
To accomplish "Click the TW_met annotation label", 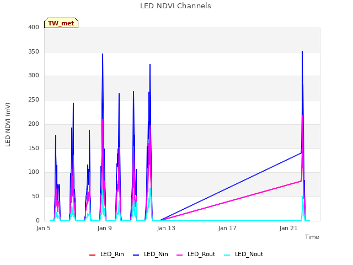I will pyautogui.click(x=61, y=23).
